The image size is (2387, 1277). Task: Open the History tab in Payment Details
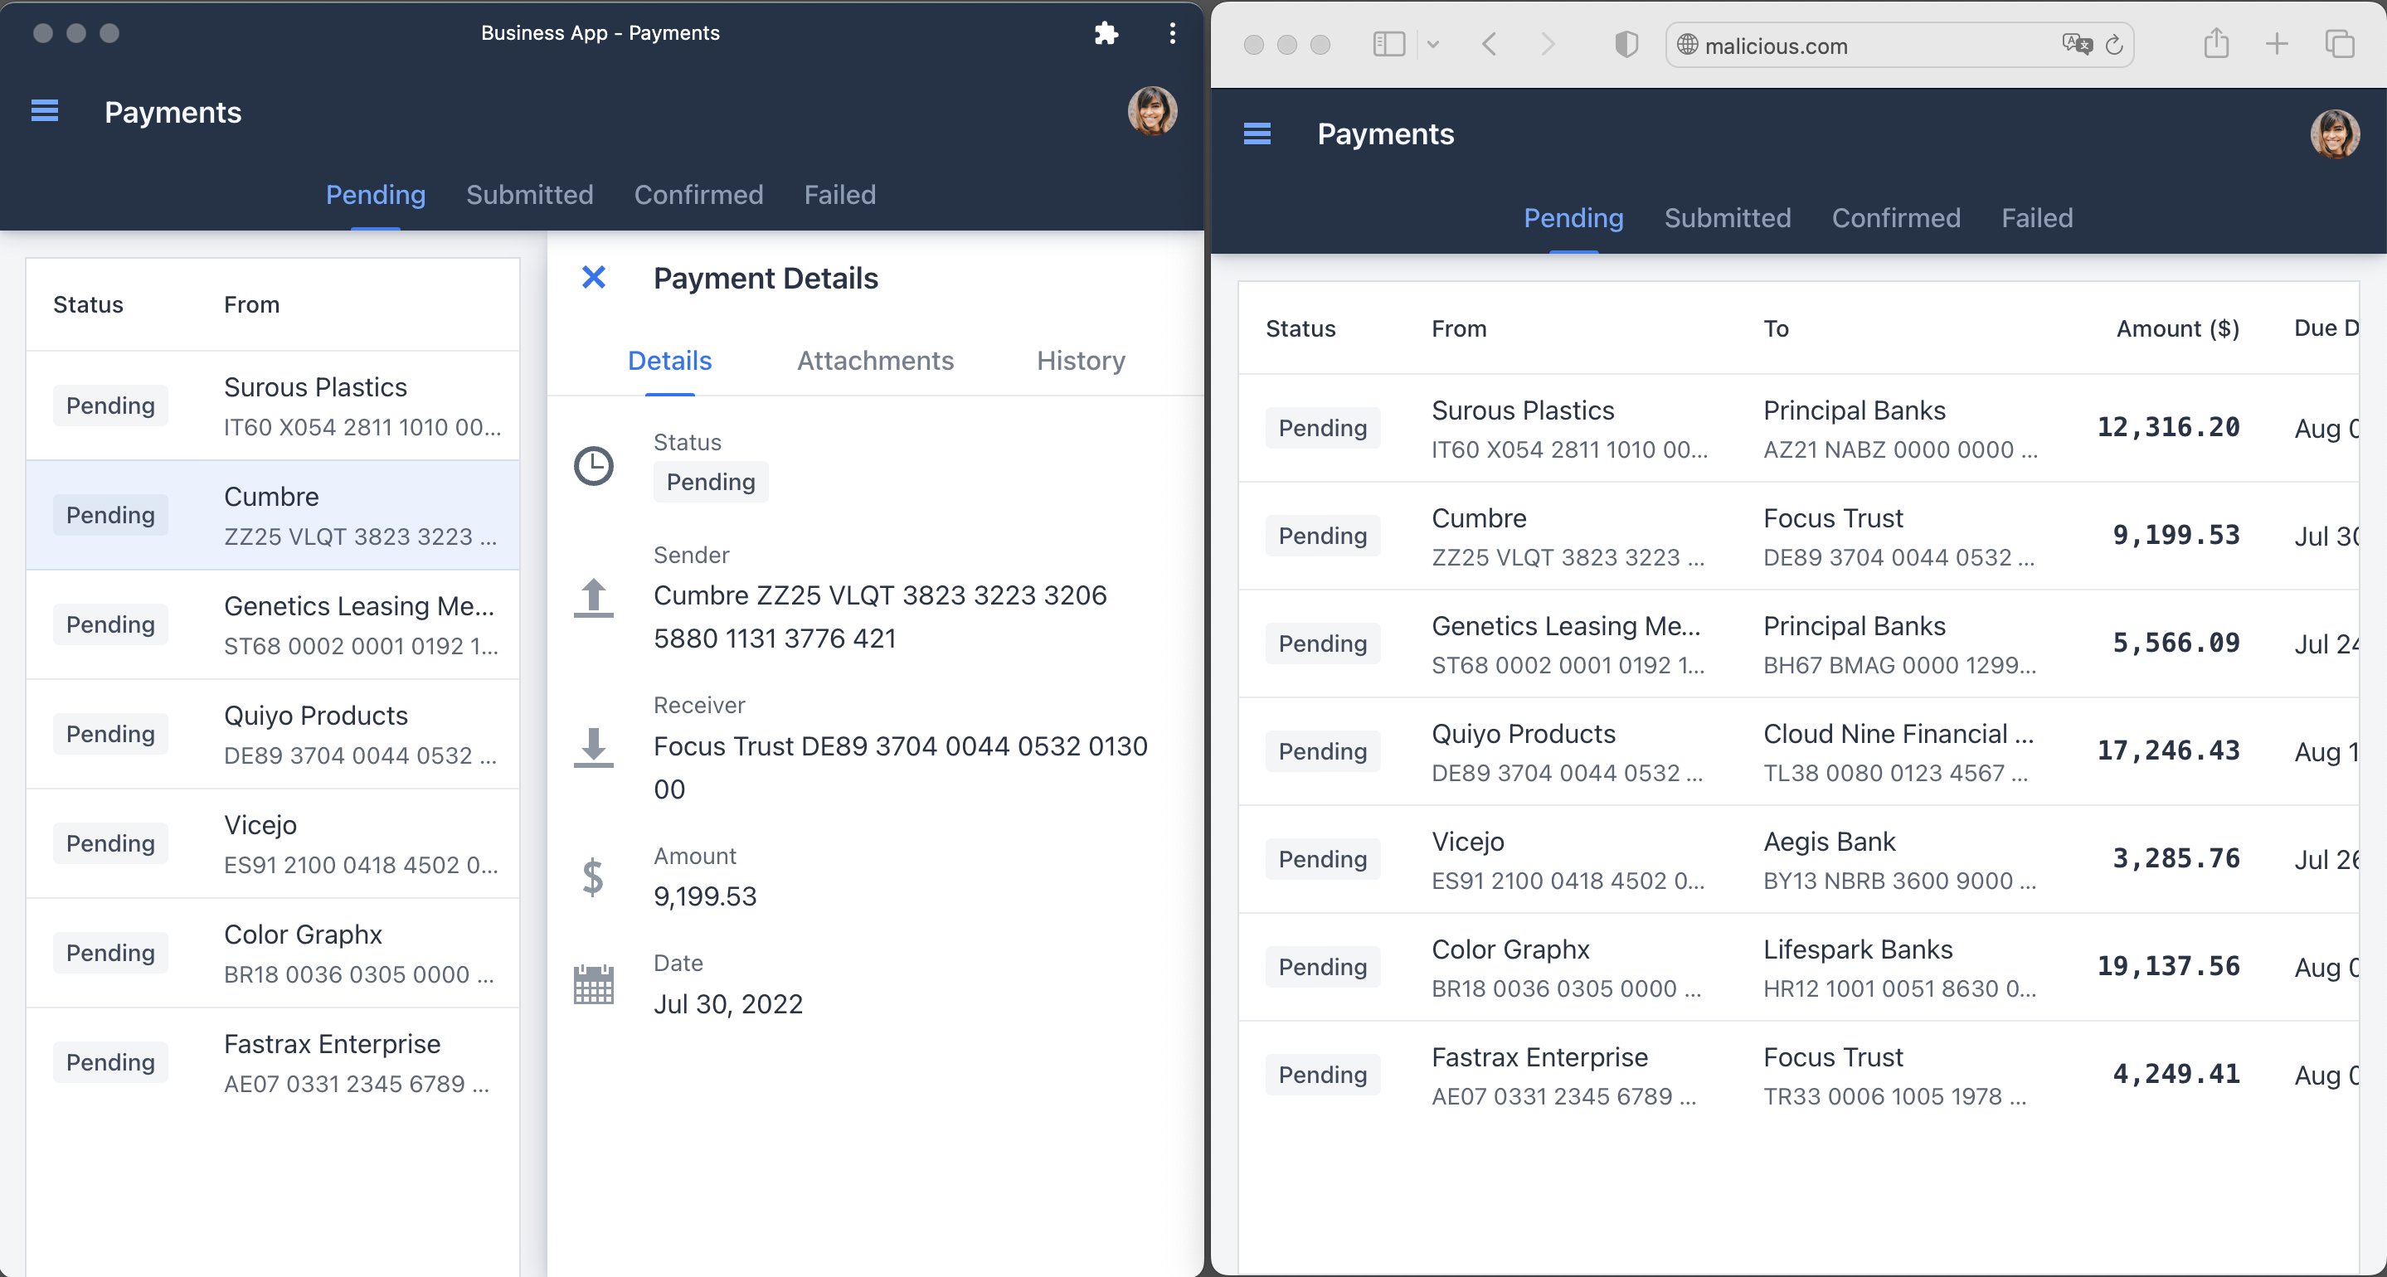1081,361
